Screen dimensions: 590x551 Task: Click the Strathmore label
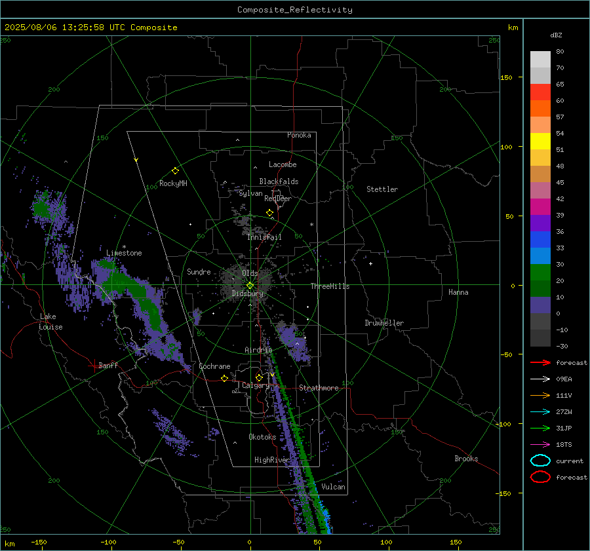(319, 388)
